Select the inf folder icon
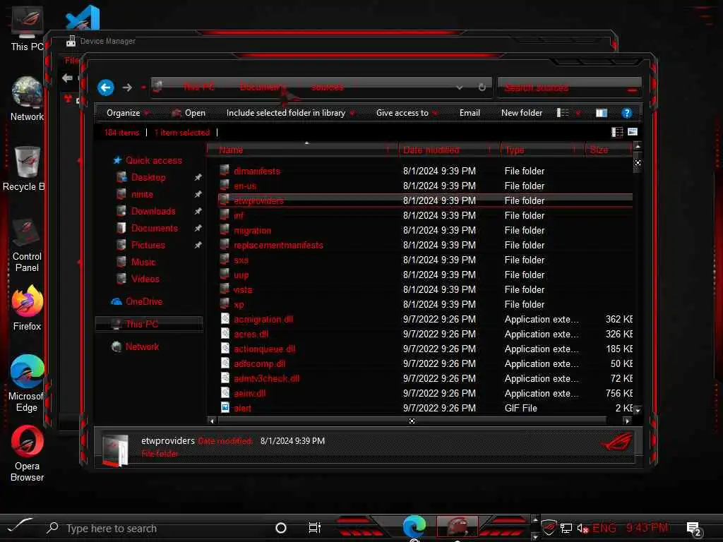Screen dimensions: 723x542 click(225, 215)
